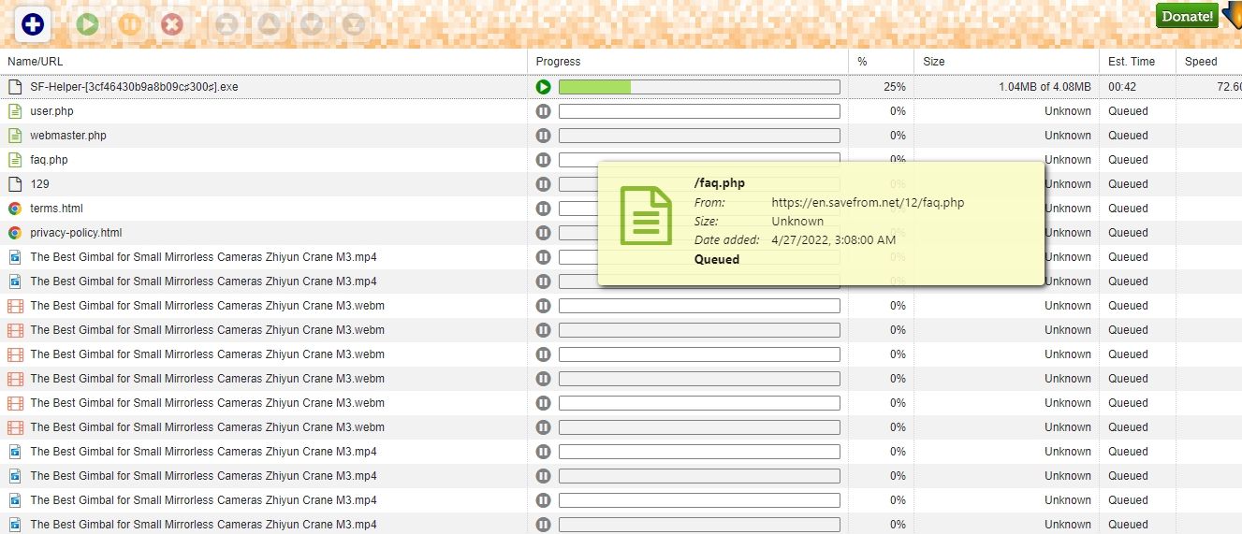Click the Queued status of terms.html
The height and width of the screenshot is (534, 1242).
pos(1128,209)
